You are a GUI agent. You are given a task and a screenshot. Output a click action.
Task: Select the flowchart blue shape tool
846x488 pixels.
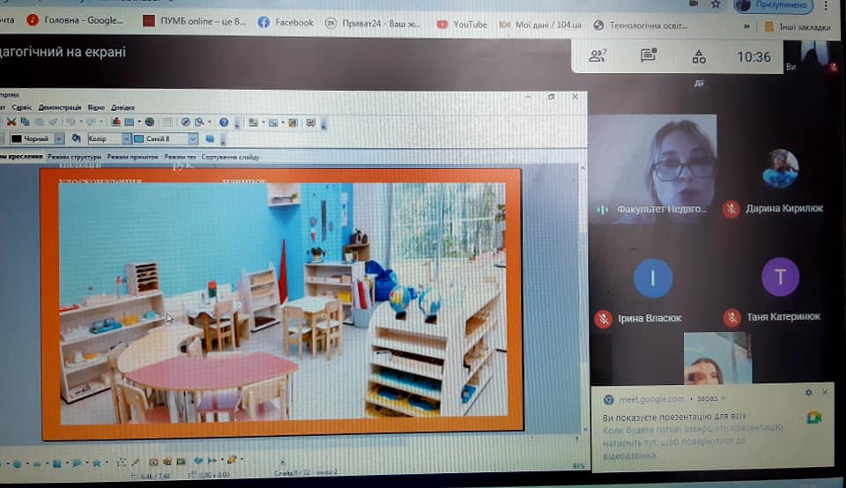[56, 463]
